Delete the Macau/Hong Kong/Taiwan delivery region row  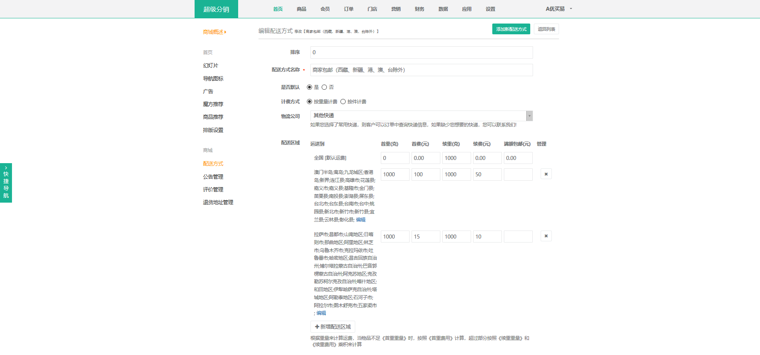546,174
